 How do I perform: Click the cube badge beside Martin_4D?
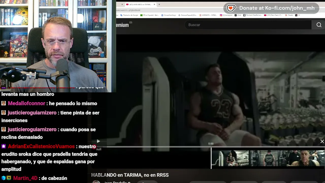[4, 178]
